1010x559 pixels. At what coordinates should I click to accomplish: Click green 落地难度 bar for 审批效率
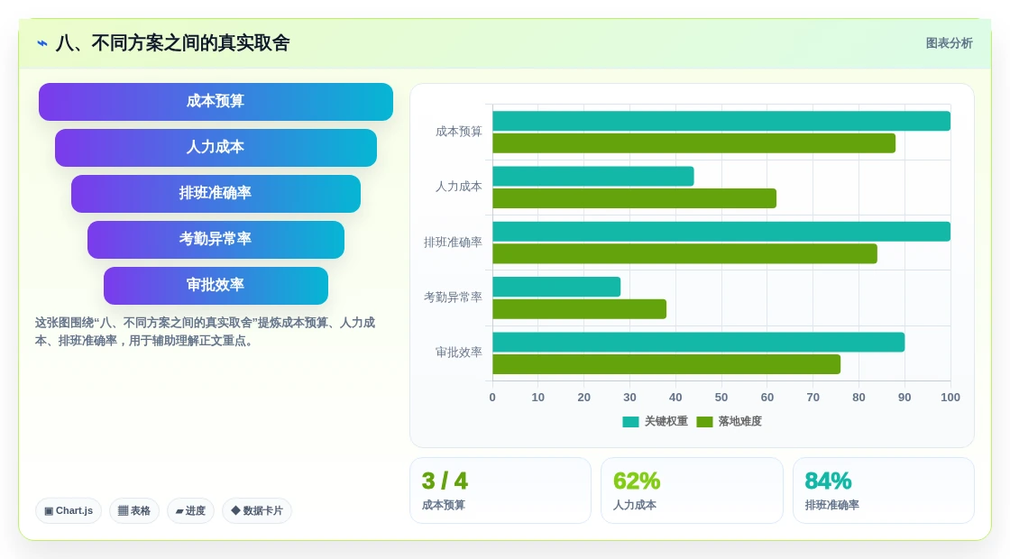(666, 364)
